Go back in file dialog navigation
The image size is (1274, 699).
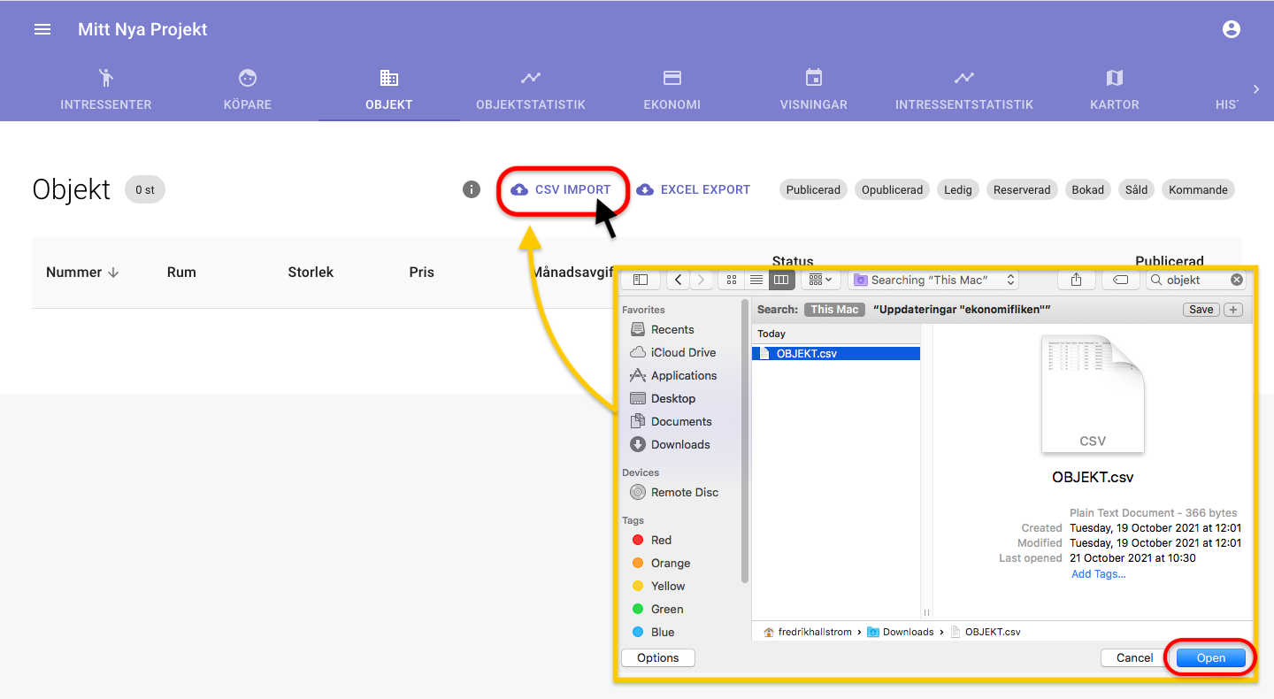point(678,280)
